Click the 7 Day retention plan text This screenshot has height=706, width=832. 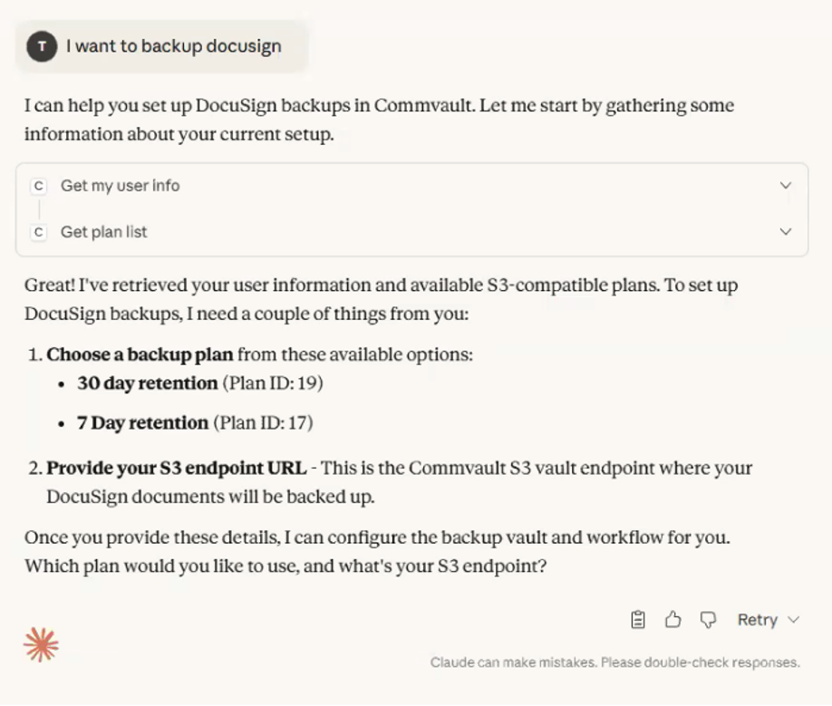click(142, 422)
